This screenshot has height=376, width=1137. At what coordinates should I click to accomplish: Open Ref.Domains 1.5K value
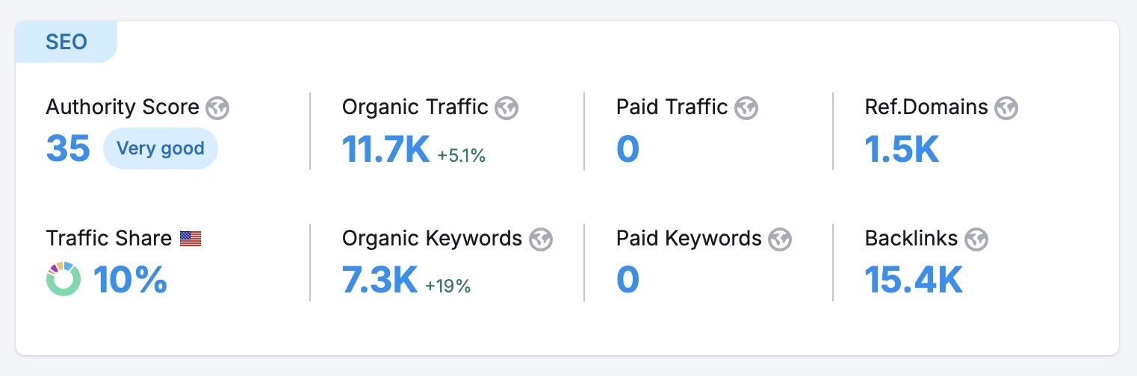click(901, 149)
